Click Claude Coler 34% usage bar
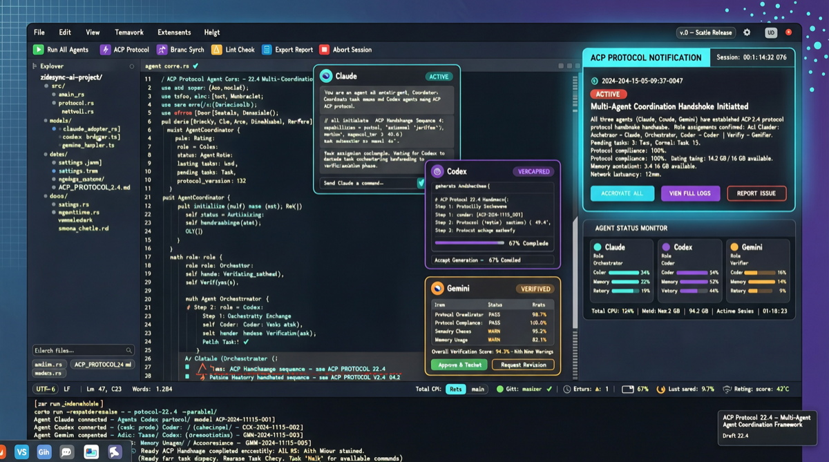Viewport: 829px width, 462px height. click(623, 273)
